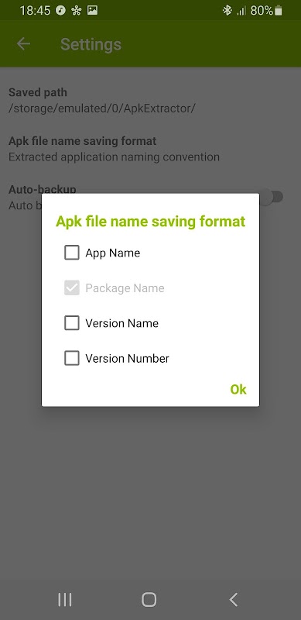Select Apk file name saving format setting
301x620 pixels.
[x=150, y=149]
